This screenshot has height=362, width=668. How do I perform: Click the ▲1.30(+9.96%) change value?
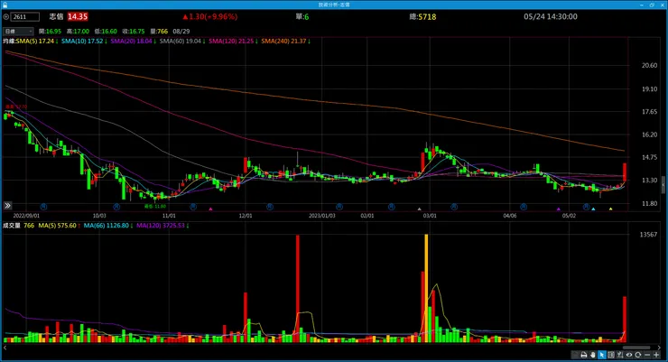[209, 16]
